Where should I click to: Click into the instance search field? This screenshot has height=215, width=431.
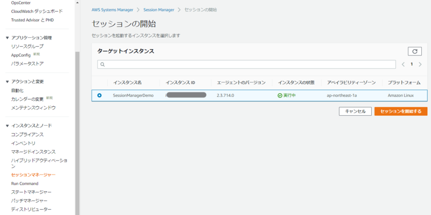[x=247, y=64]
